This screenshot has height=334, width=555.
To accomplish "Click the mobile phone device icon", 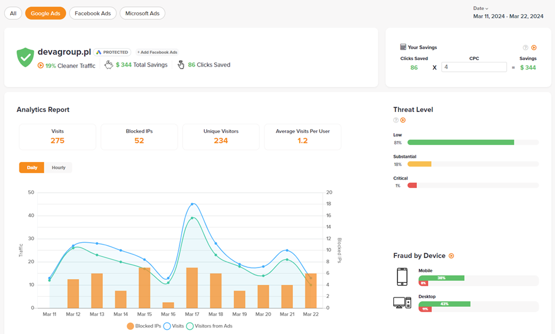I will [x=402, y=277].
